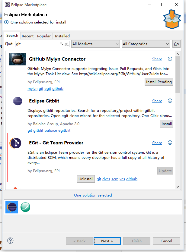Screen dimensions: 186x252
Task: Click the EGit - Git Team Provider title
Action: click(x=56, y=143)
